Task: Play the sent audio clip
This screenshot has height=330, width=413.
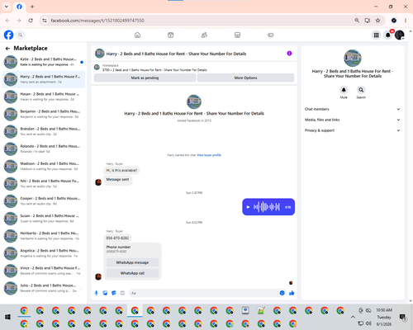Action: coord(248,207)
